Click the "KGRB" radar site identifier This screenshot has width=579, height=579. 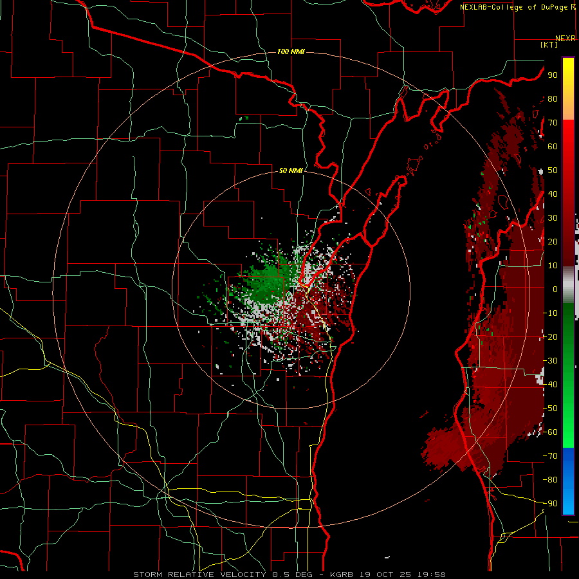[341, 574]
